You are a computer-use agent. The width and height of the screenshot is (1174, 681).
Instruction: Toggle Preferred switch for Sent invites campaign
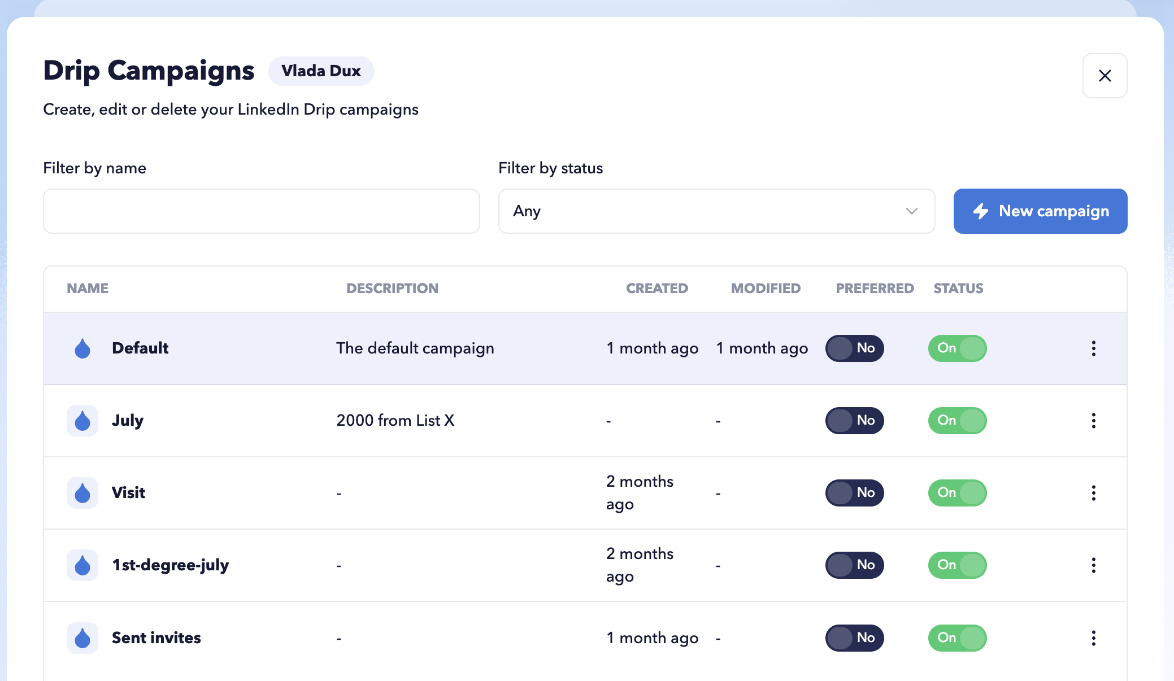point(854,638)
